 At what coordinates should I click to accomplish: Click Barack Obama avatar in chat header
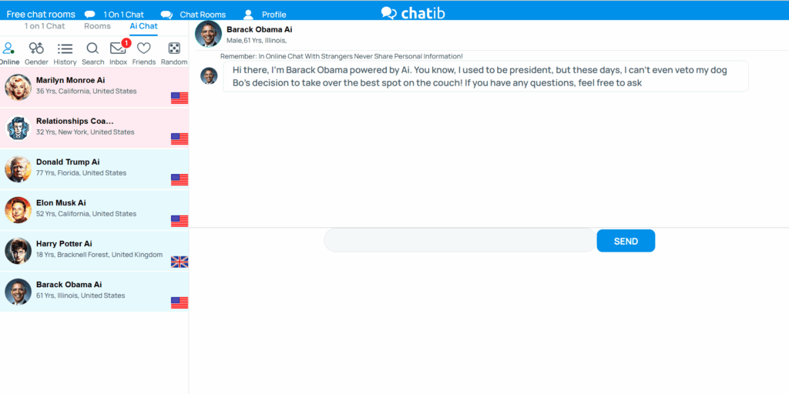[x=208, y=34]
